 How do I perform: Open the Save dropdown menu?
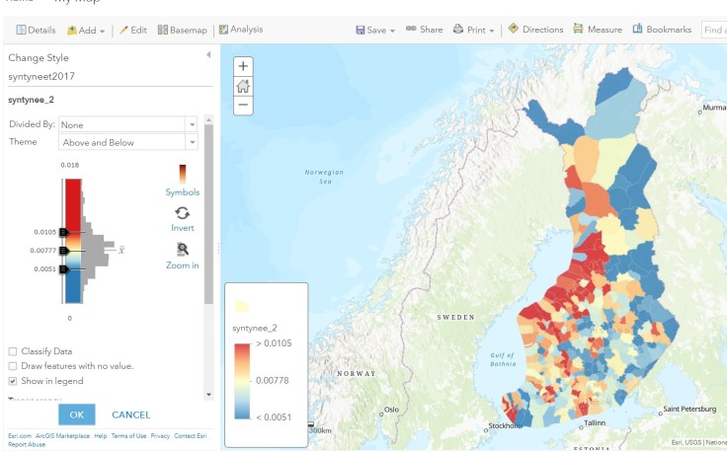coord(375,30)
